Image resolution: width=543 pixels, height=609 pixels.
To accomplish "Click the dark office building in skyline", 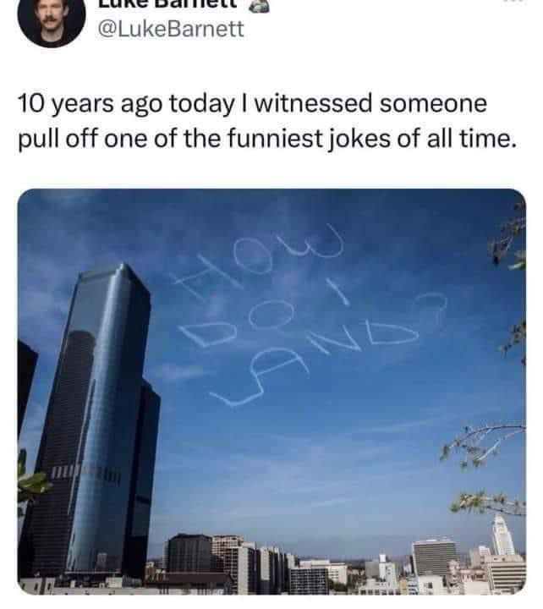I will coord(189,552).
